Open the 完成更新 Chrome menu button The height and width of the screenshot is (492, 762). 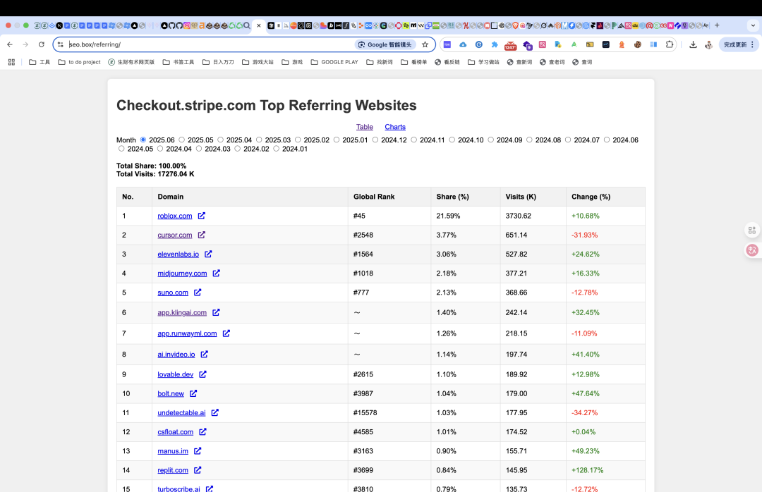coord(739,44)
